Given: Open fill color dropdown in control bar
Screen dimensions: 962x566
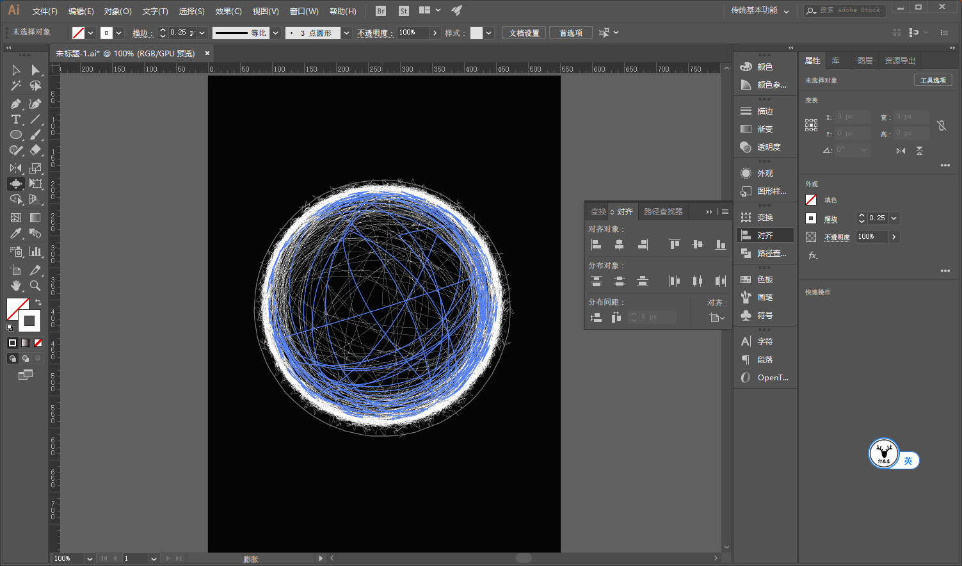Looking at the screenshot, I should coord(91,33).
